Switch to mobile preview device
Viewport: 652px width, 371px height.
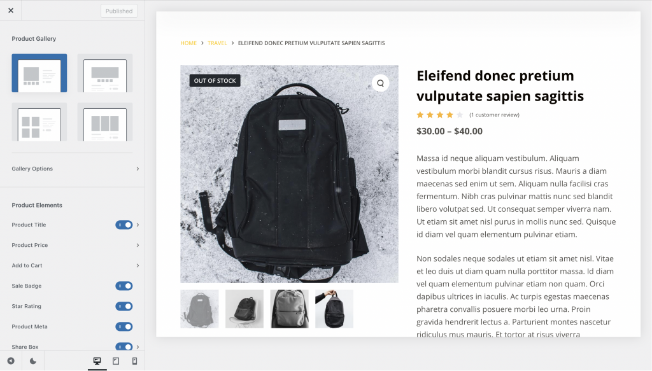click(x=134, y=361)
